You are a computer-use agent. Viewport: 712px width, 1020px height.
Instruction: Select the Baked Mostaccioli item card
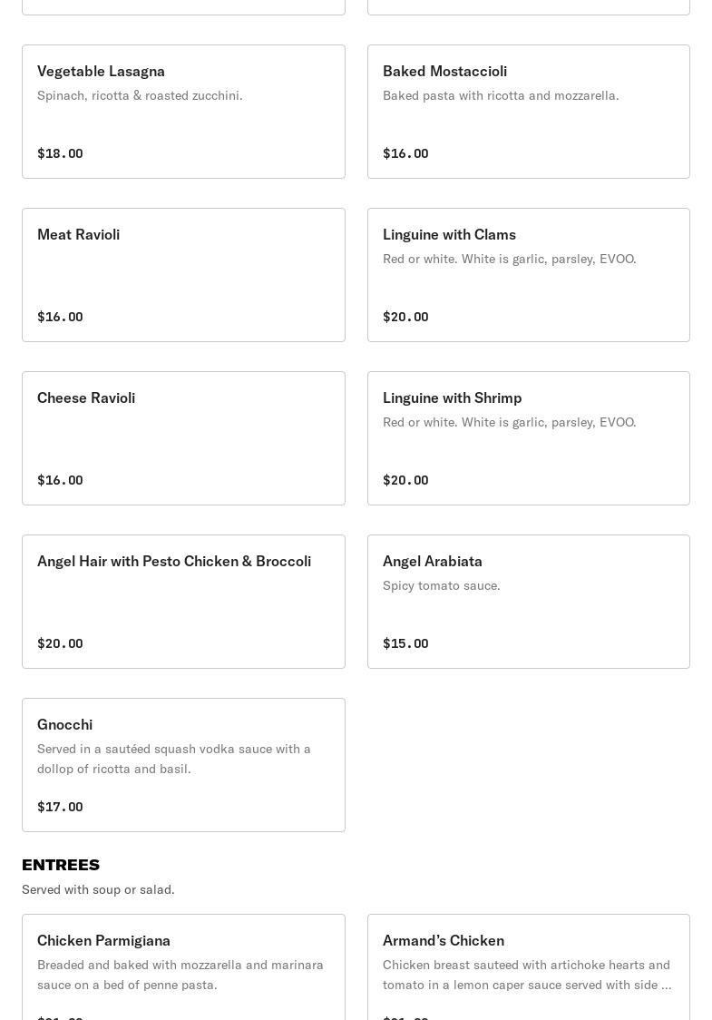[x=528, y=112]
